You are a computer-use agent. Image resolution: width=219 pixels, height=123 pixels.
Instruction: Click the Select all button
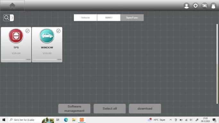110,109
